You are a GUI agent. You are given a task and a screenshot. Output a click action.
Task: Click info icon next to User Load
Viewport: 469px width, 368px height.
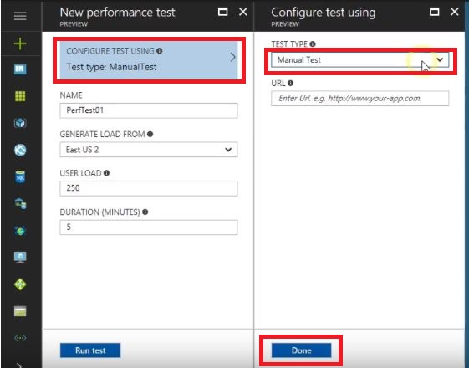point(106,173)
